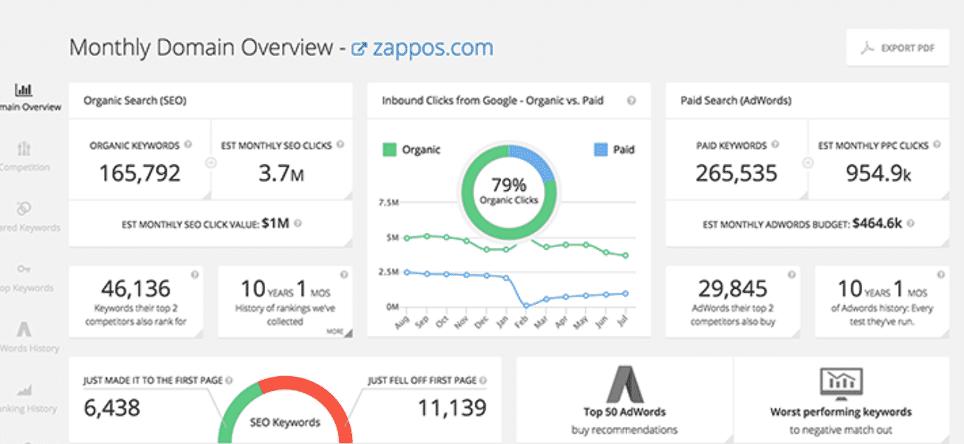Show help for Organic Keywords
Screen dimensions: 964x444
click(188, 145)
